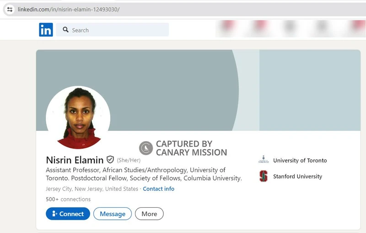
Task: Click the Message button
Action: pyautogui.click(x=113, y=214)
